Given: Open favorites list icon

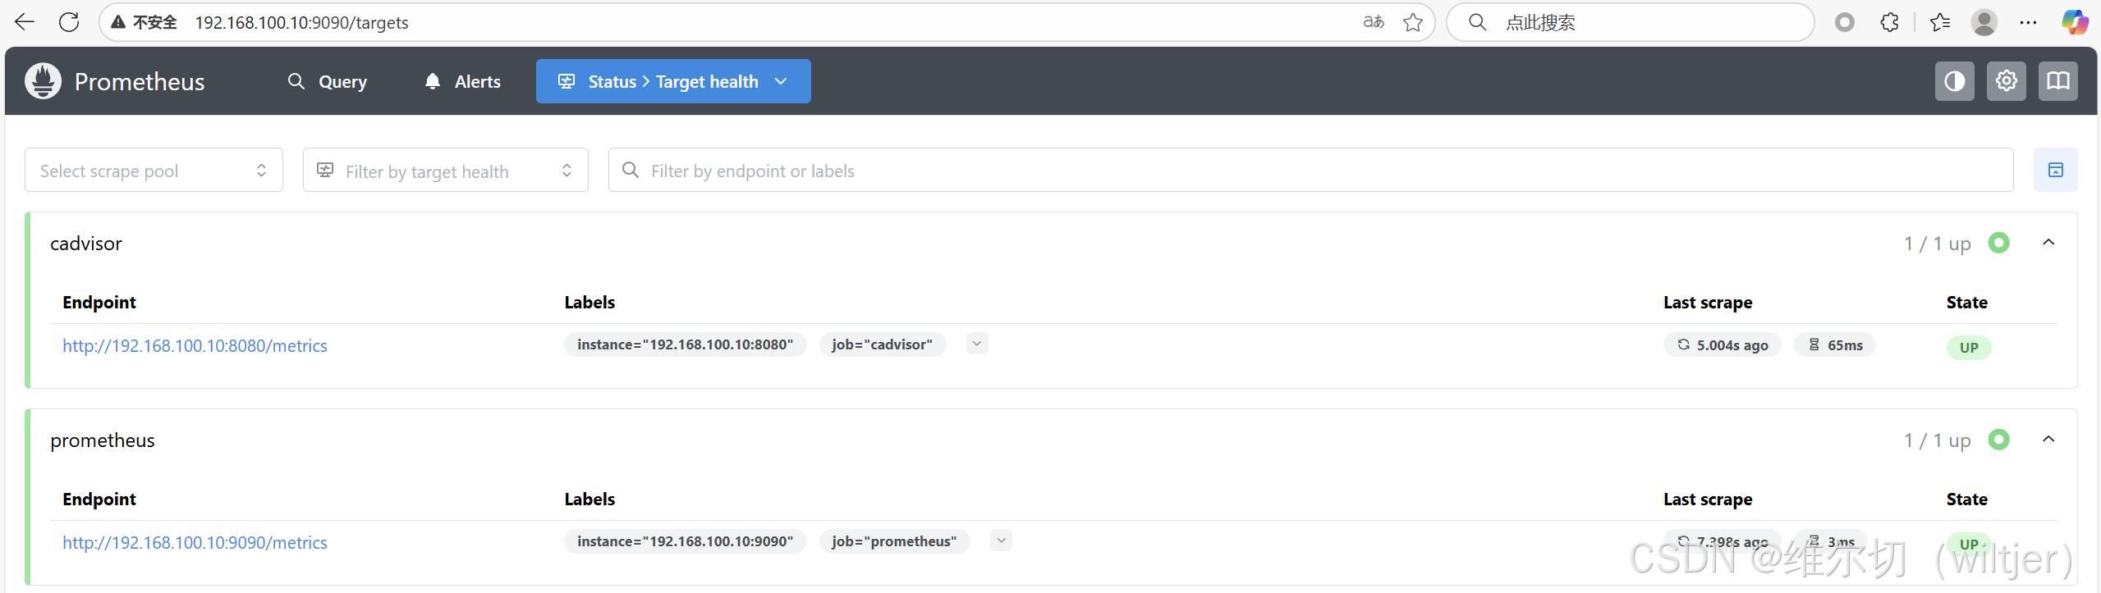Looking at the screenshot, I should point(1940,22).
